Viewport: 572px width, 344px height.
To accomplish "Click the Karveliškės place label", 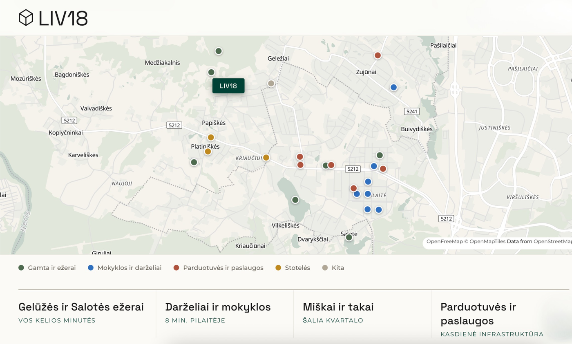I will [83, 155].
